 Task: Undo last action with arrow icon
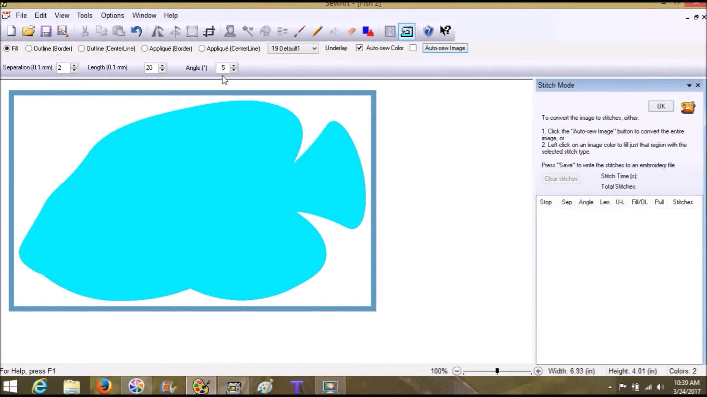pyautogui.click(x=136, y=31)
